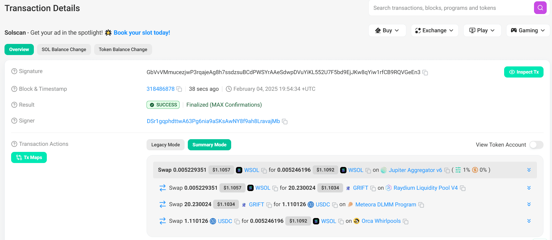This screenshot has width=552, height=240.
Task: Copy the signer address
Action: [x=285, y=121]
